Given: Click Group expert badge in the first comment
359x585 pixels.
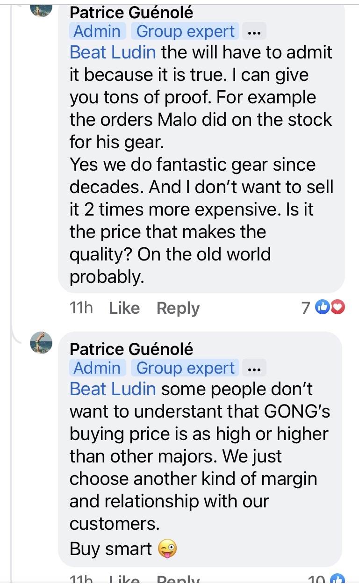Looking at the screenshot, I should (186, 32).
